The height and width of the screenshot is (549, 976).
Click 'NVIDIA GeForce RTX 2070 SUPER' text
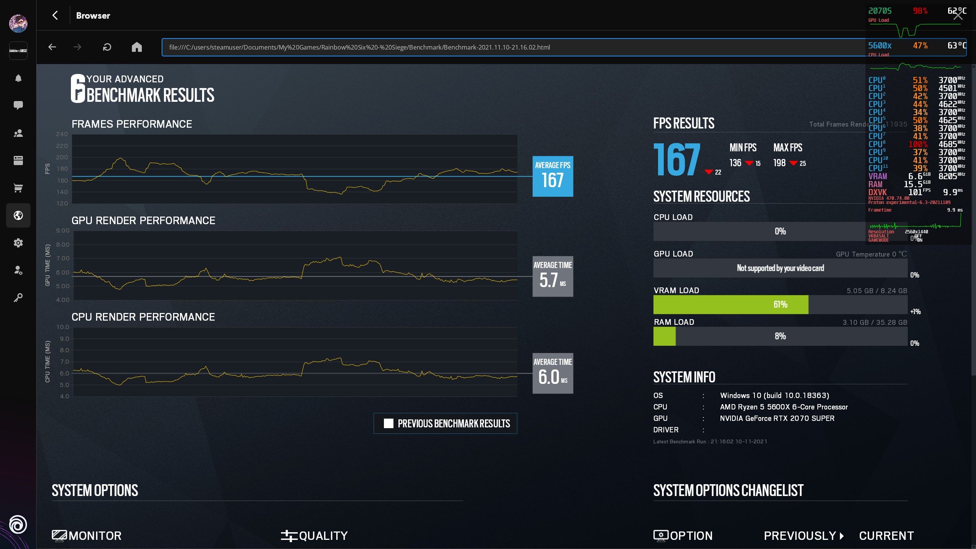tap(777, 419)
